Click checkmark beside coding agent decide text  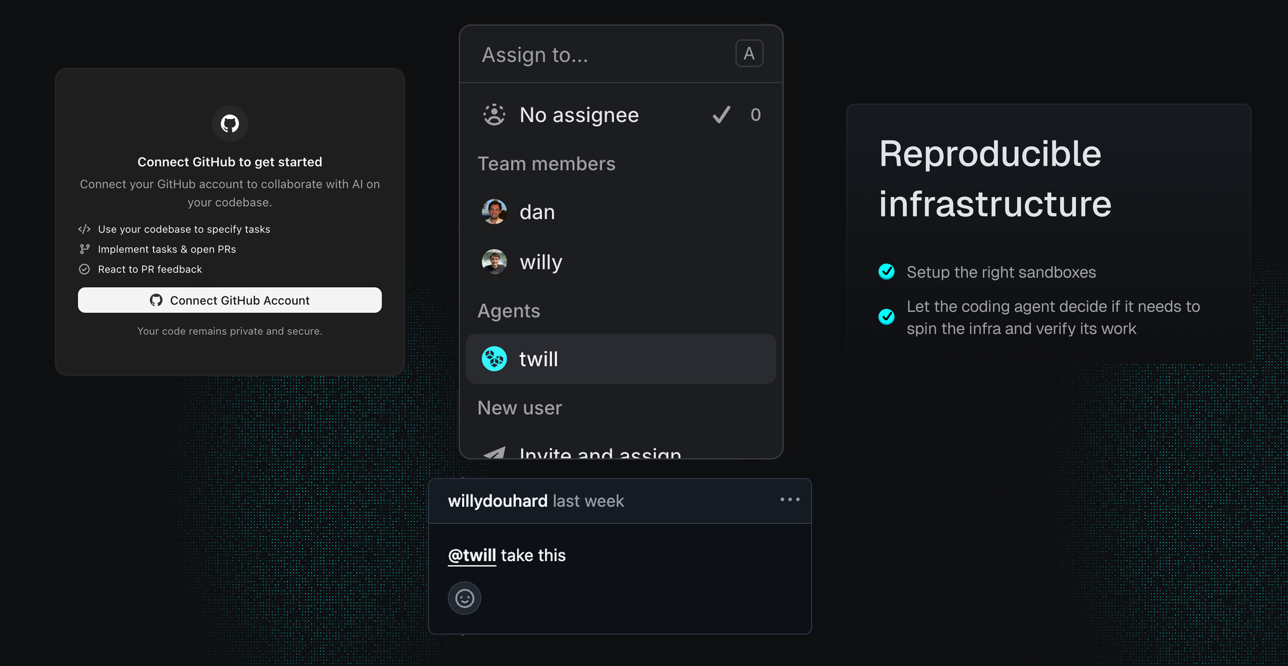click(886, 316)
